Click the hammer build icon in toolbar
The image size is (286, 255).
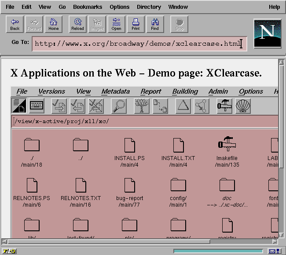224,106
